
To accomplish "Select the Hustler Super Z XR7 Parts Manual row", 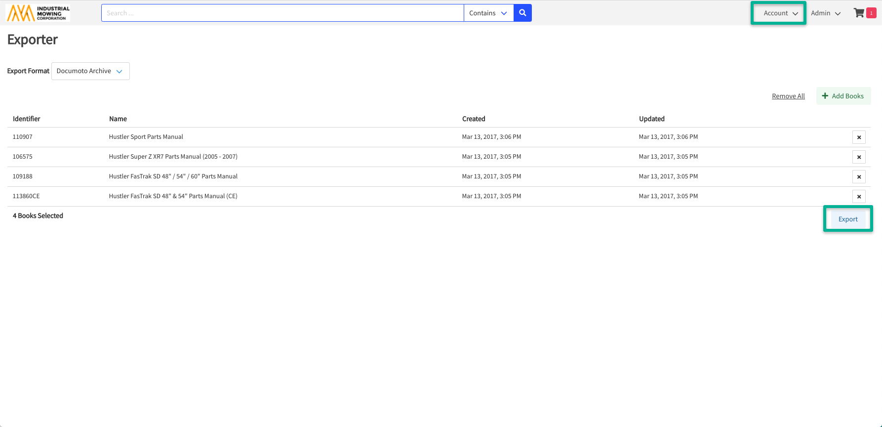I will click(x=173, y=157).
